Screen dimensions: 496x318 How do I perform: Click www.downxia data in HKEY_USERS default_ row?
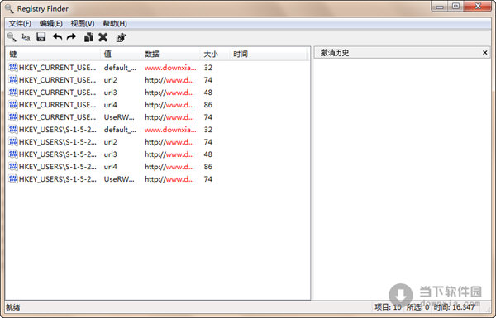point(170,130)
